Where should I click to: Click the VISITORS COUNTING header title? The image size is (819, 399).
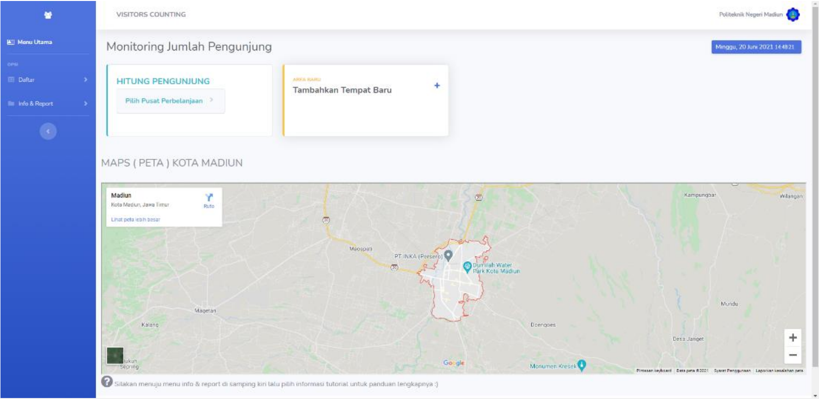(151, 15)
